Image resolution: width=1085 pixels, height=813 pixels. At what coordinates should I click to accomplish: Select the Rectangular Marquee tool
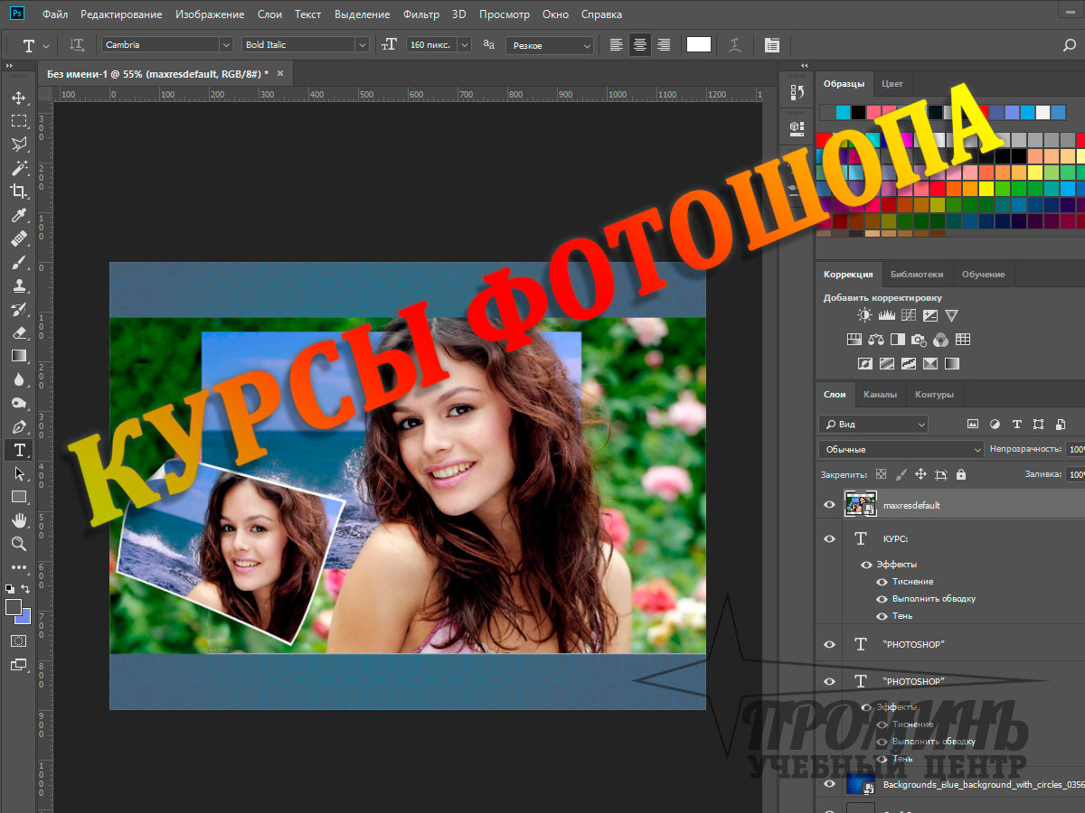point(19,121)
